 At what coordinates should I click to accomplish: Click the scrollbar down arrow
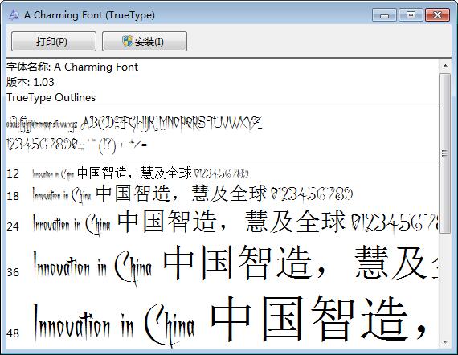click(x=445, y=341)
